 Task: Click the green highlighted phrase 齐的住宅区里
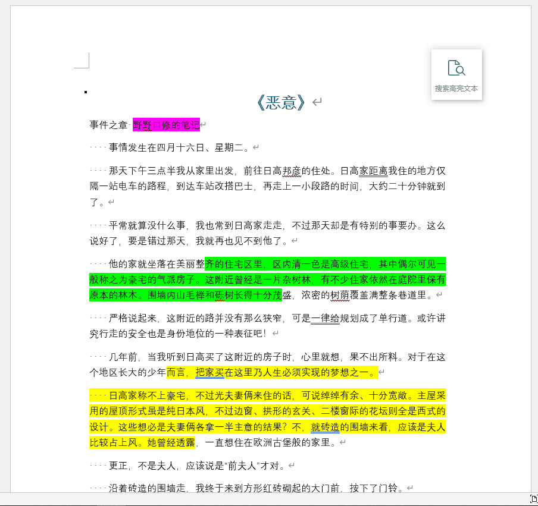click(234, 264)
